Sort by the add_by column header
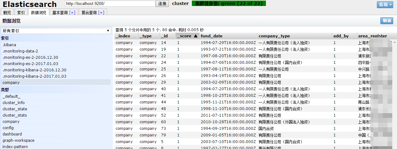Image resolution: width=397 pixels, height=149 pixels. (344, 36)
